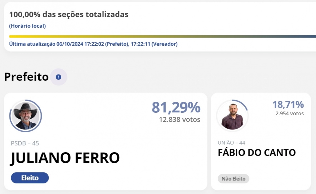Click the UNIÃO – 44 party label

[x=232, y=143]
